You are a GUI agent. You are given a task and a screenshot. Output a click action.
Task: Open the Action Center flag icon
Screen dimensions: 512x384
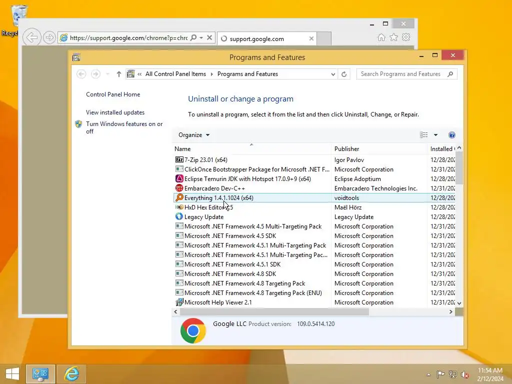pos(440,374)
